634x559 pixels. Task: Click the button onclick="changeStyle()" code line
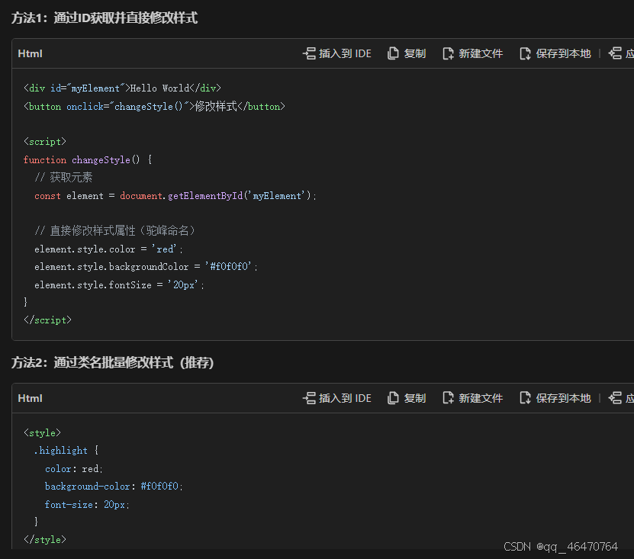154,107
